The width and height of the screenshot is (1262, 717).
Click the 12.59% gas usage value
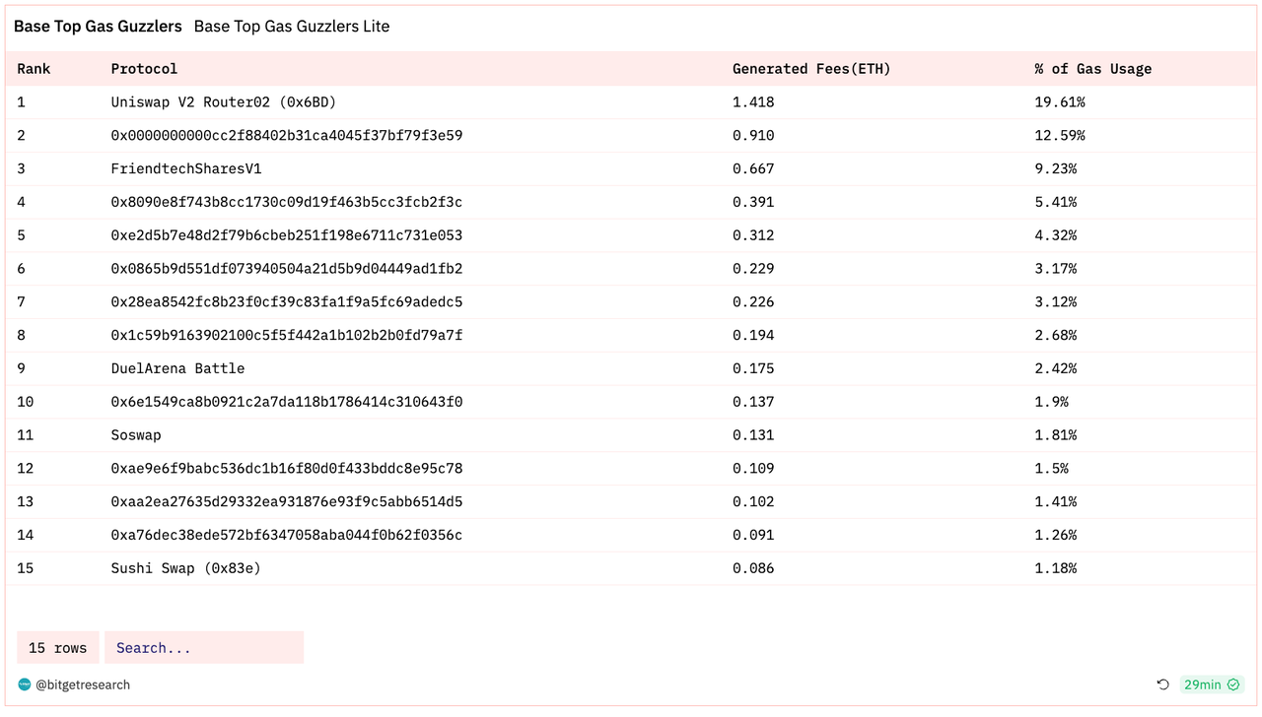coord(1060,136)
